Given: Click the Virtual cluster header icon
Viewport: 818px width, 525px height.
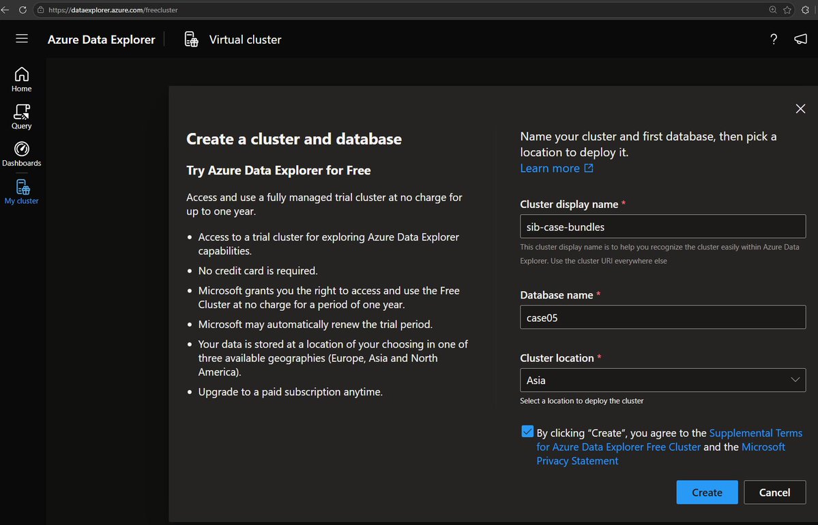Looking at the screenshot, I should tap(192, 39).
